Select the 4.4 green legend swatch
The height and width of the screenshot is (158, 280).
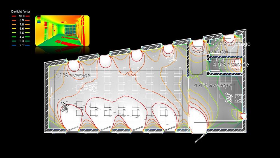pyautogui.click(x=14, y=37)
